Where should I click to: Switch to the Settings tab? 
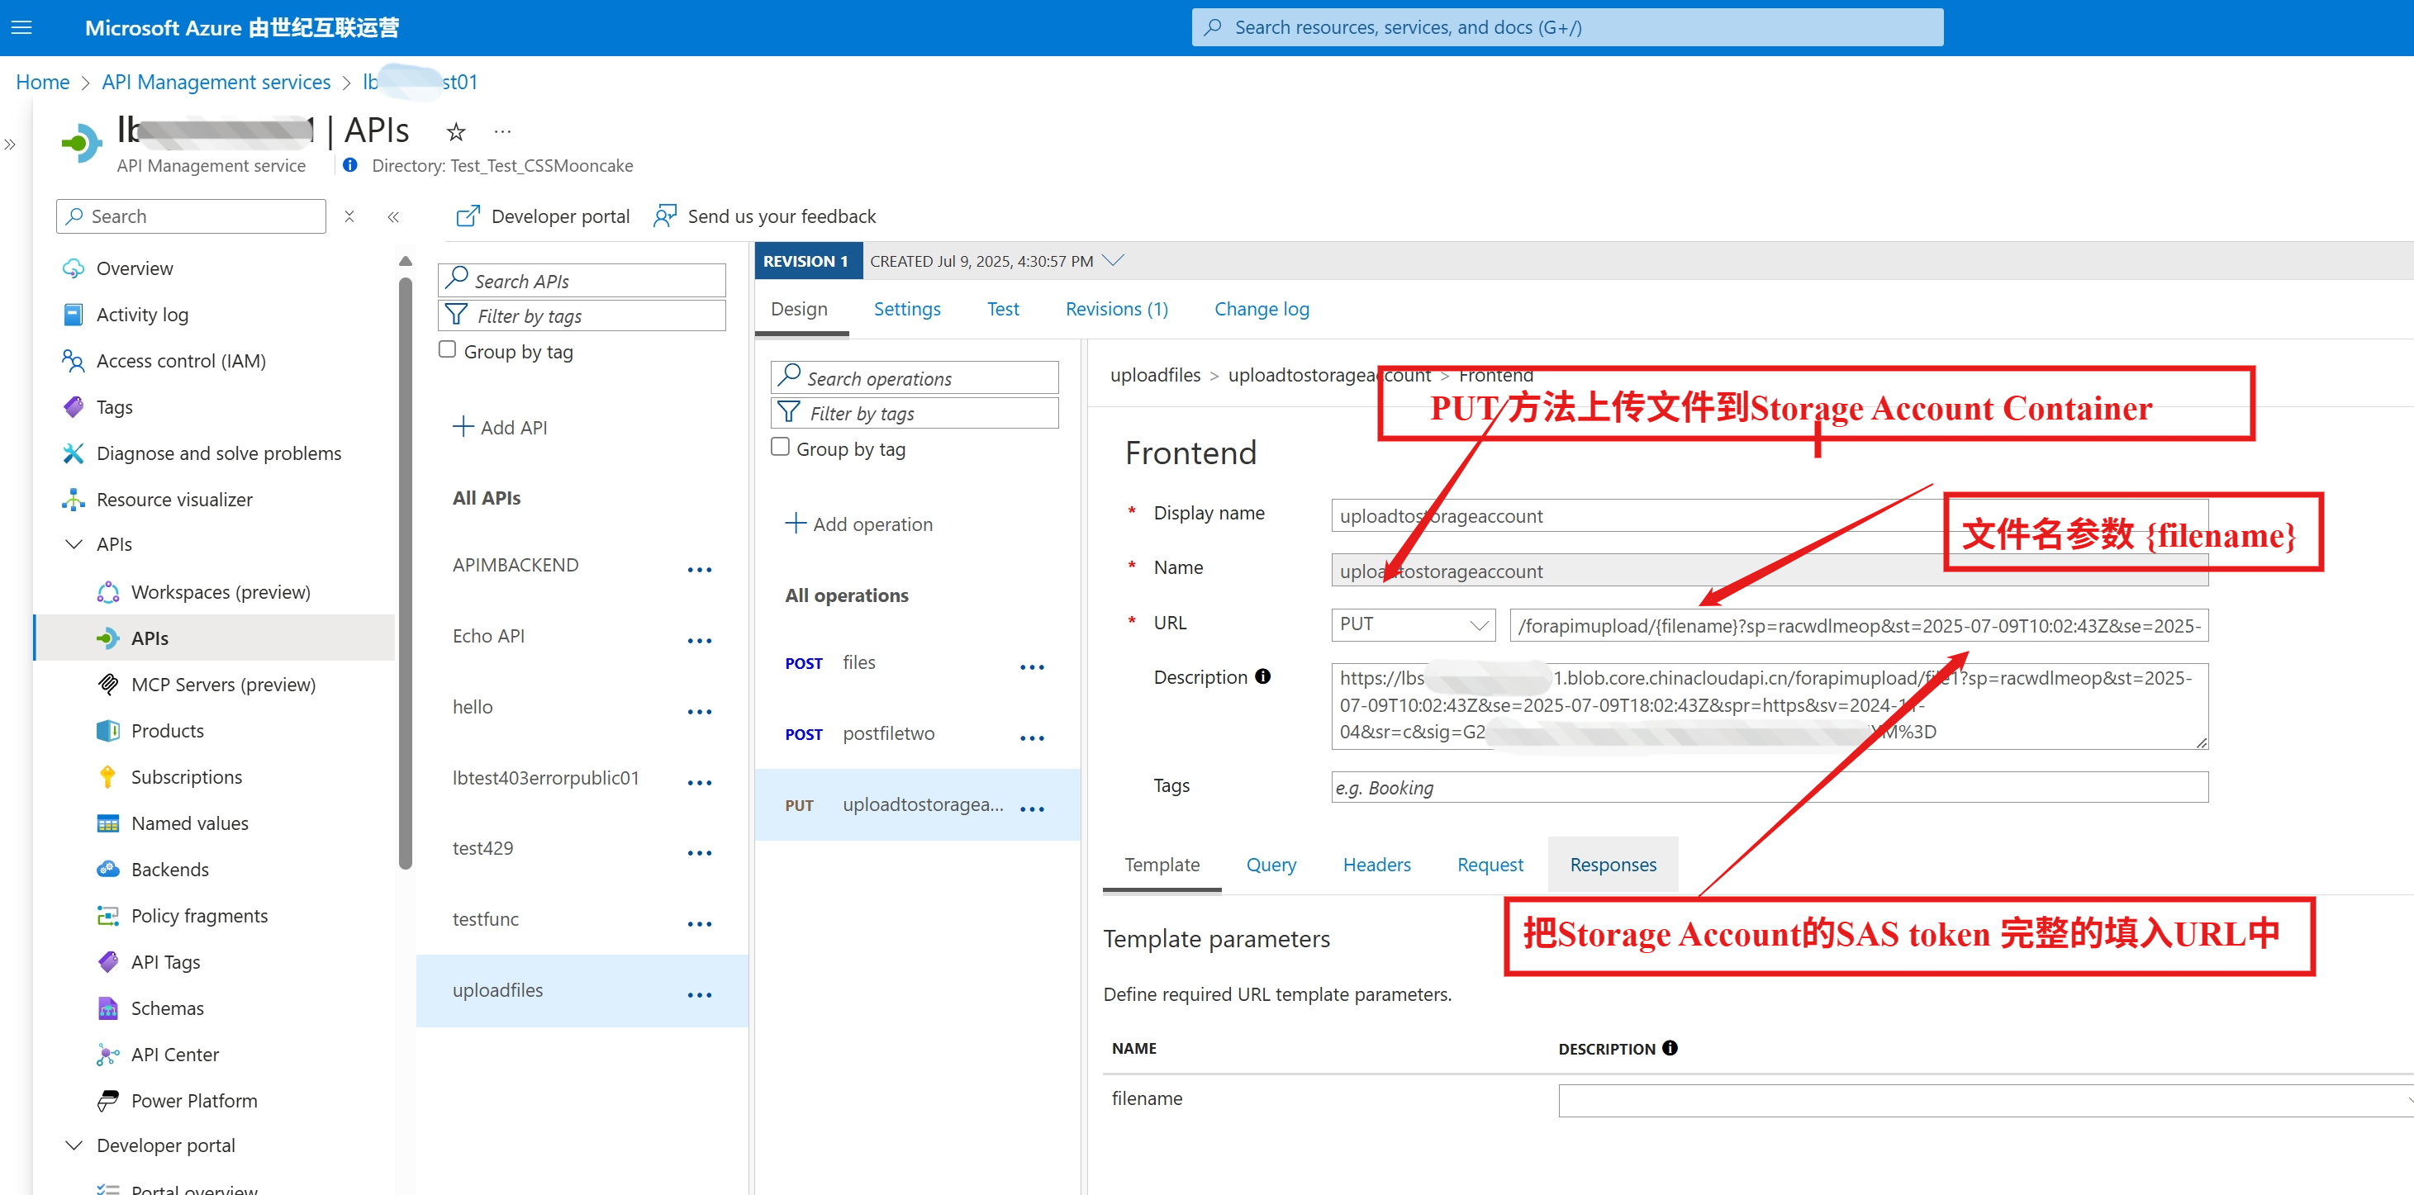[x=906, y=309]
